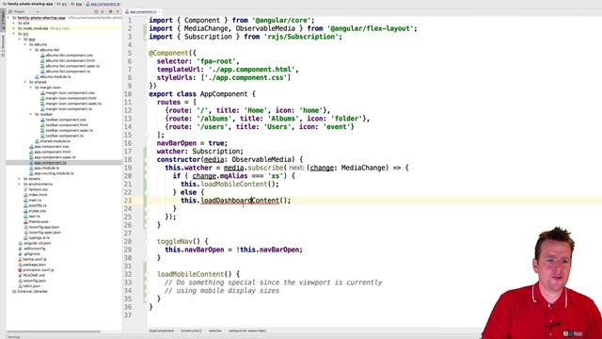Click the AppComponent breadcrumb below the editor
The height and width of the screenshot is (339, 602).
(162, 331)
